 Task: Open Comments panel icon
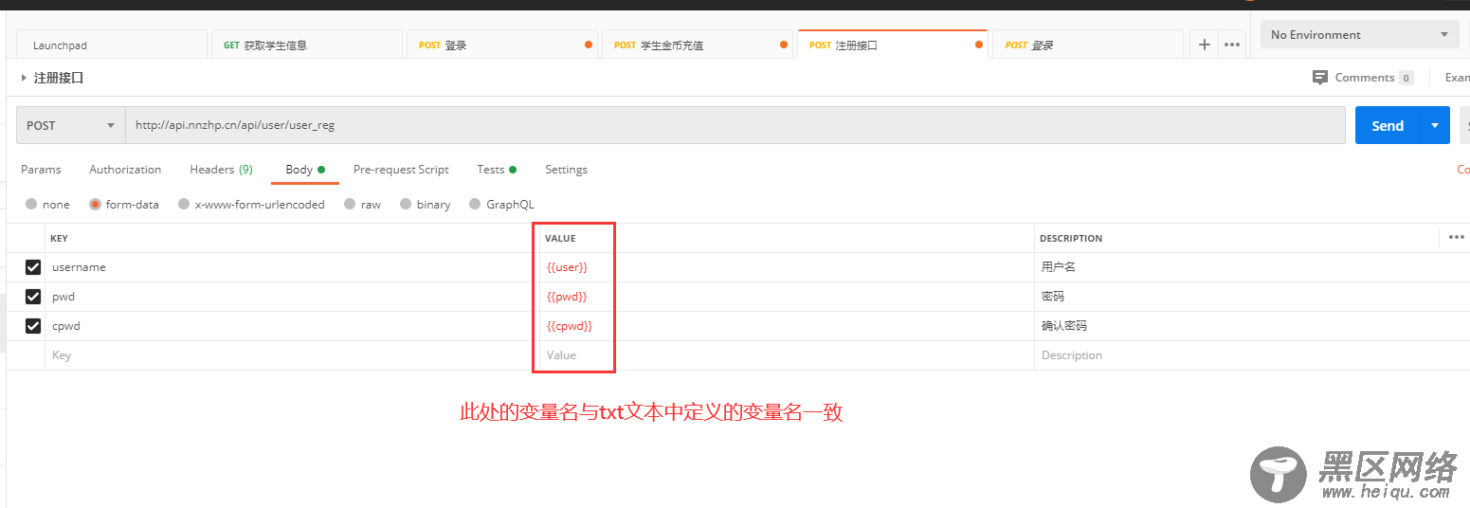(x=1319, y=78)
